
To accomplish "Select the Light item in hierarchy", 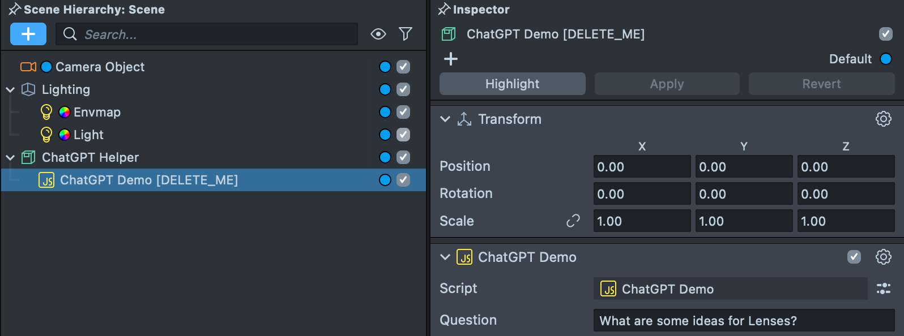I will coord(88,135).
